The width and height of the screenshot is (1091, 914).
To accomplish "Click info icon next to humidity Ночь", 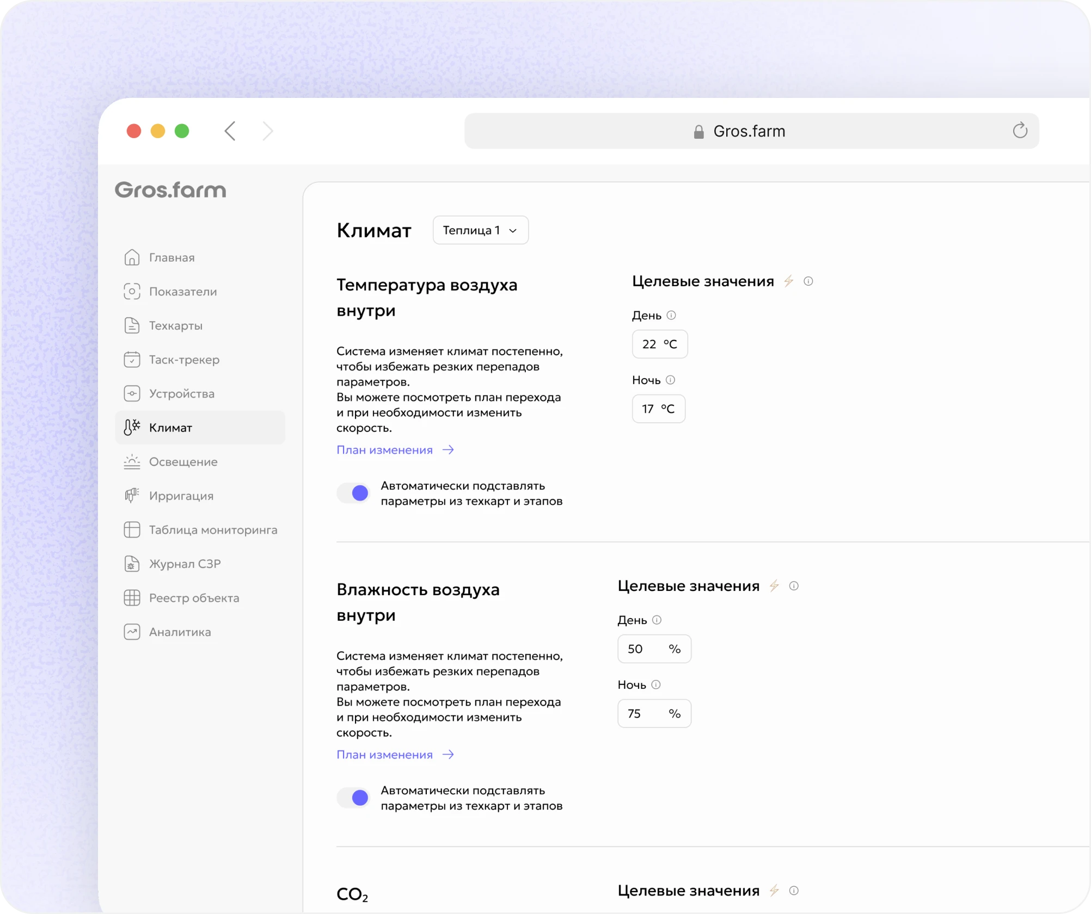I will (656, 685).
